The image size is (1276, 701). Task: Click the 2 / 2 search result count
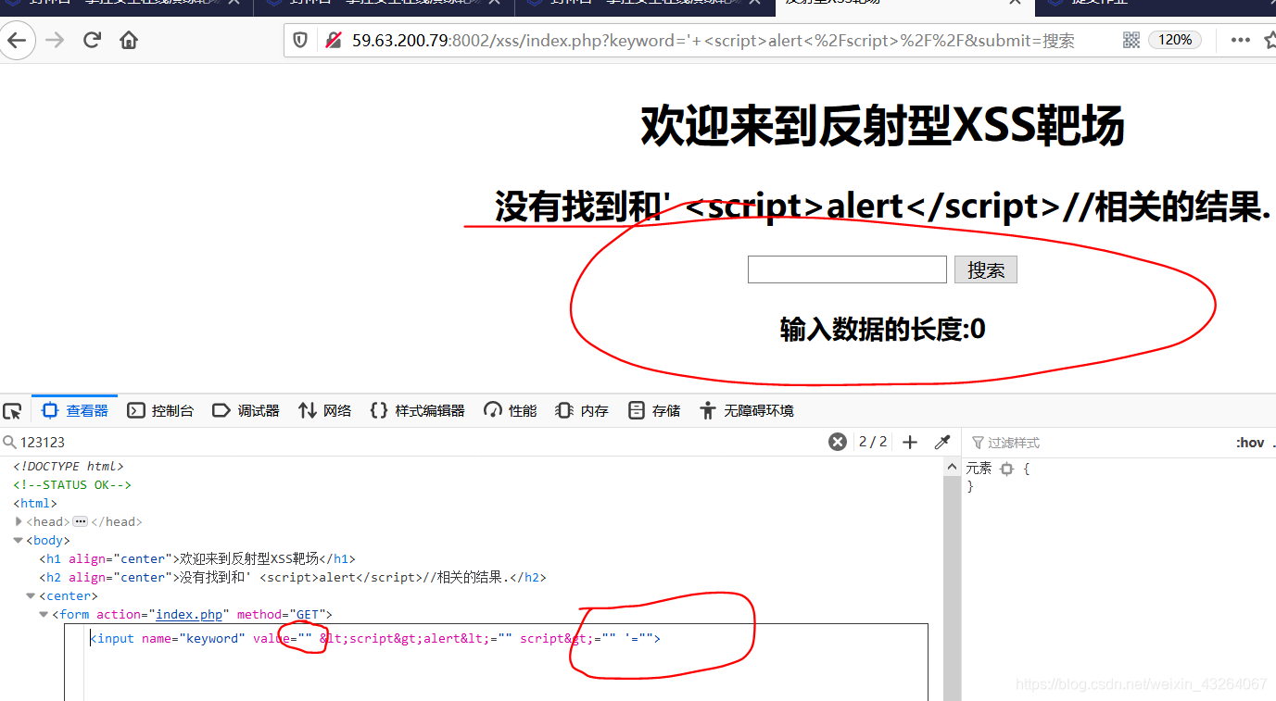pyautogui.click(x=873, y=442)
